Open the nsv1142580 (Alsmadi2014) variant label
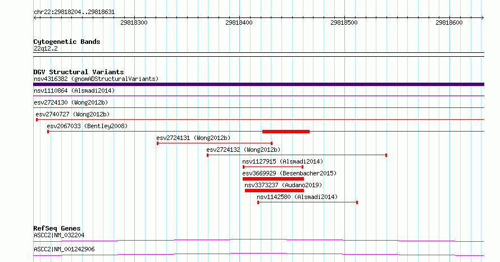 (297, 197)
